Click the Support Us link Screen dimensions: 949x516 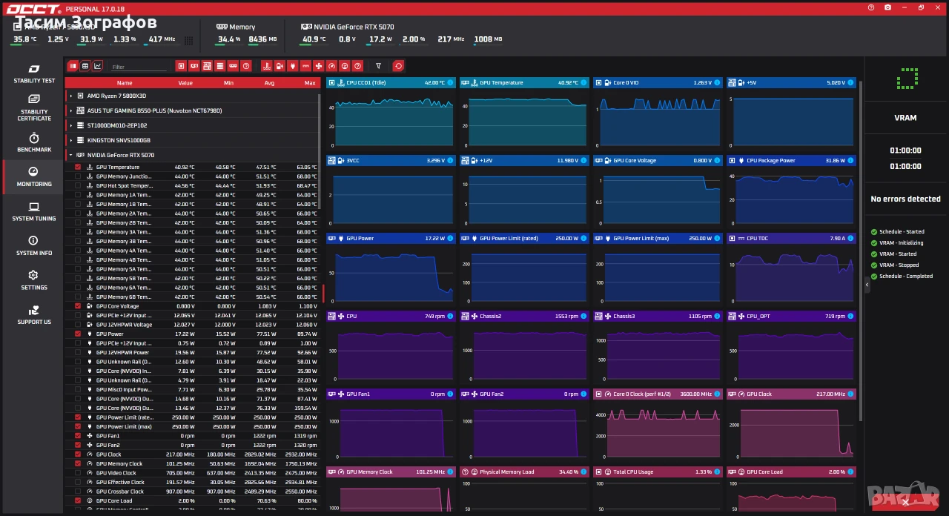34,315
